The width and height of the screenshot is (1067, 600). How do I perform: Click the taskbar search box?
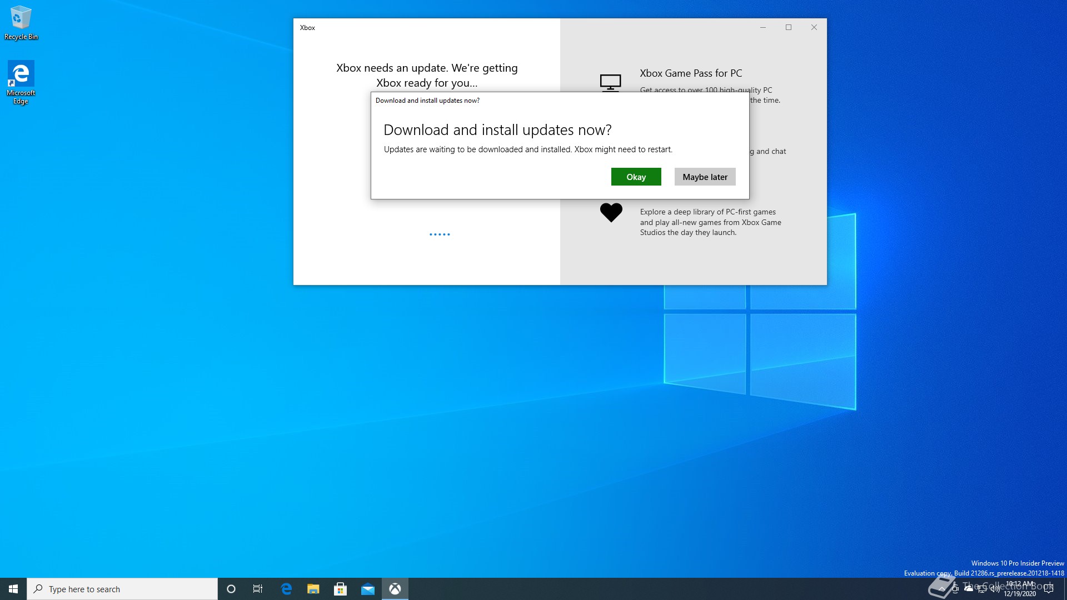(122, 589)
